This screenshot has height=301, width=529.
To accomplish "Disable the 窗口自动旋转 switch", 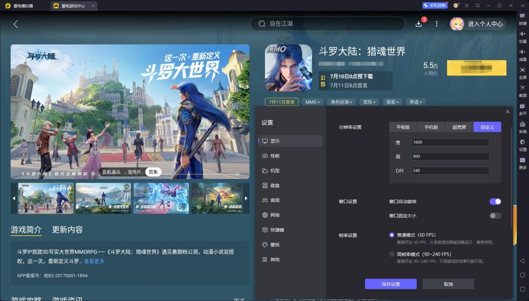I will (495, 201).
